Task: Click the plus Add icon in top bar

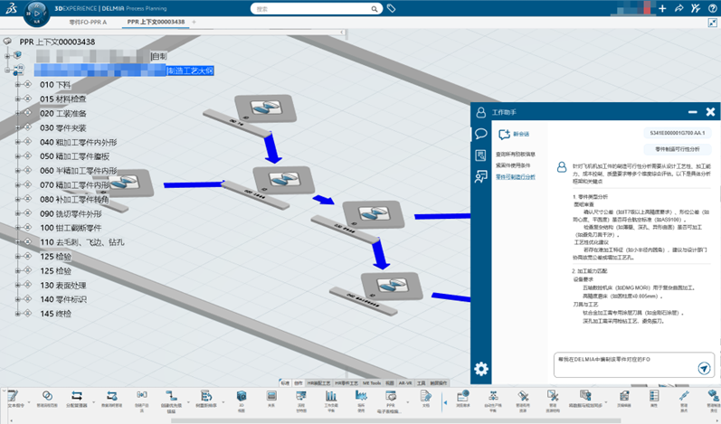Action: click(x=662, y=8)
